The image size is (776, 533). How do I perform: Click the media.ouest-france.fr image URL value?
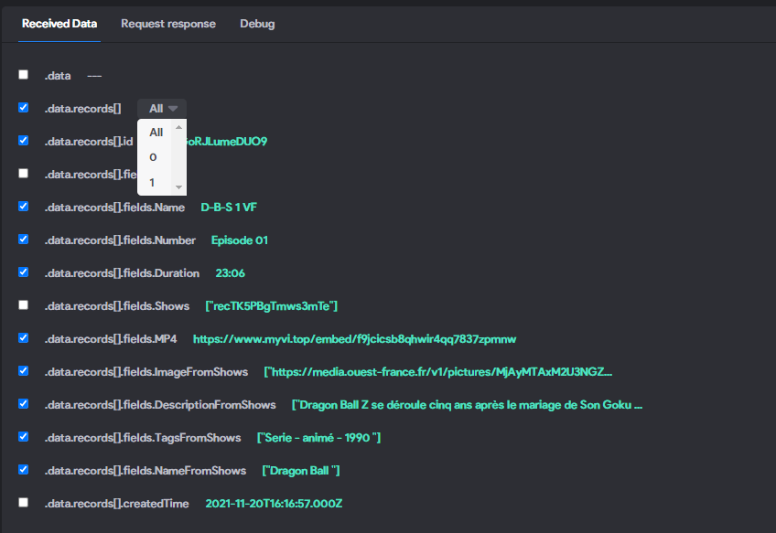point(438,372)
